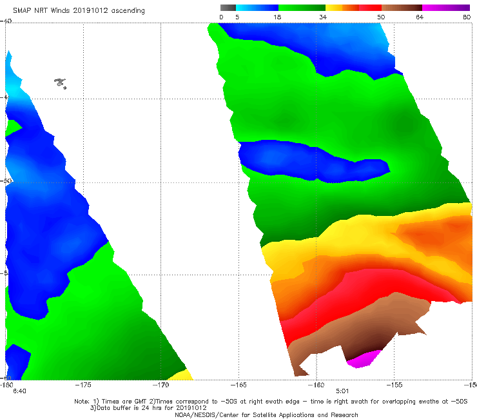
Task: Select the brown 50–64 color bar segment
Action: pyautogui.click(x=402, y=8)
